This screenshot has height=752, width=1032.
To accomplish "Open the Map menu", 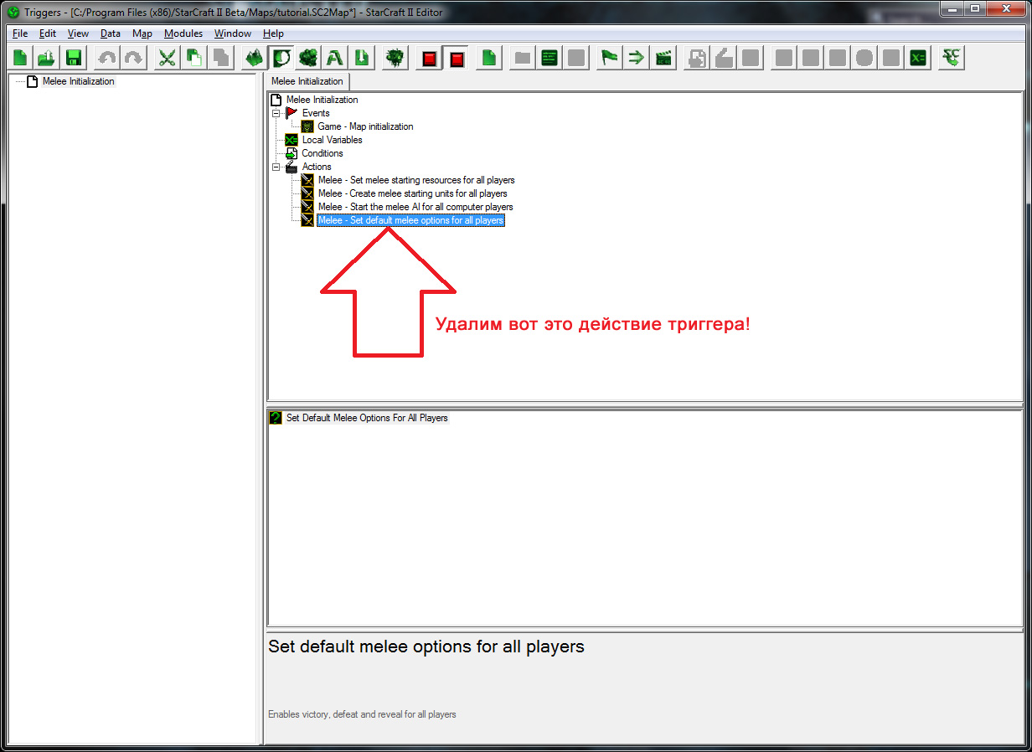I will coord(142,33).
